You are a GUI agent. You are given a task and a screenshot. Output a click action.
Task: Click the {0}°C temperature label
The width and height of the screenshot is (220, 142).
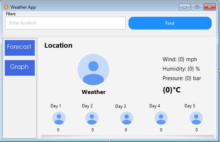(x=171, y=90)
